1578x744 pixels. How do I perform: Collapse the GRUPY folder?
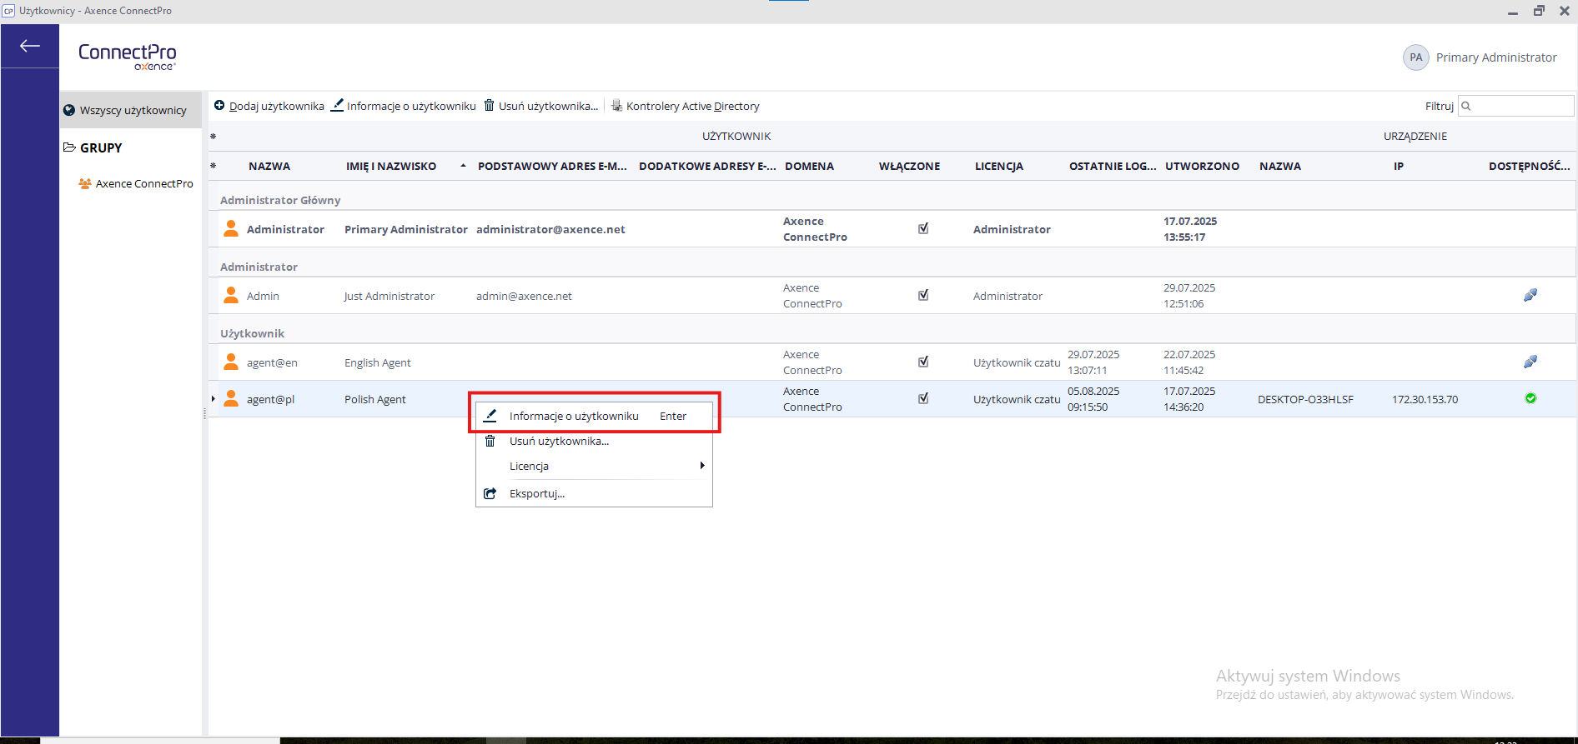[x=69, y=147]
